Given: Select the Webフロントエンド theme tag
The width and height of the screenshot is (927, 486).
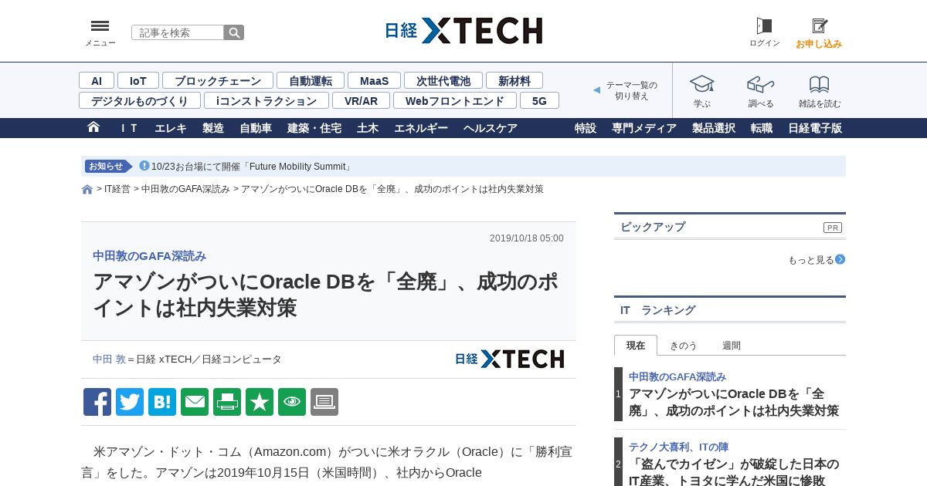Looking at the screenshot, I should [x=455, y=100].
